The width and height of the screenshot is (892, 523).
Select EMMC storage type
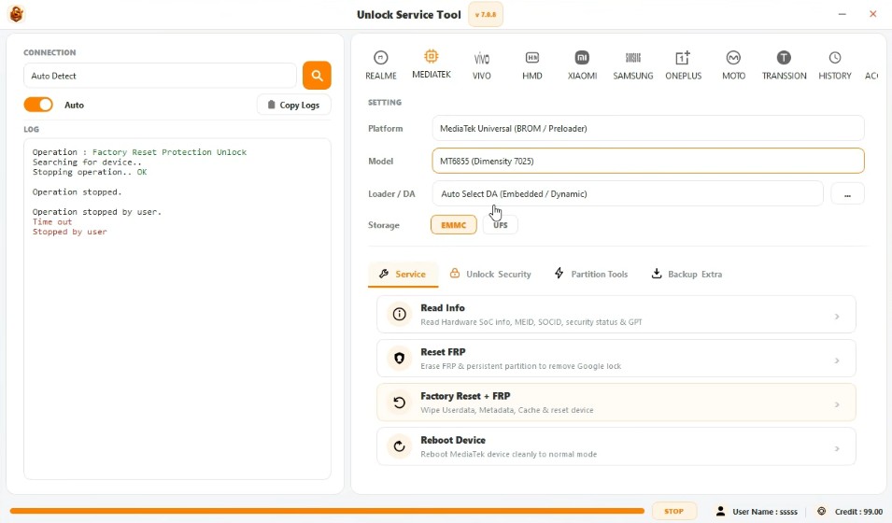click(x=453, y=225)
